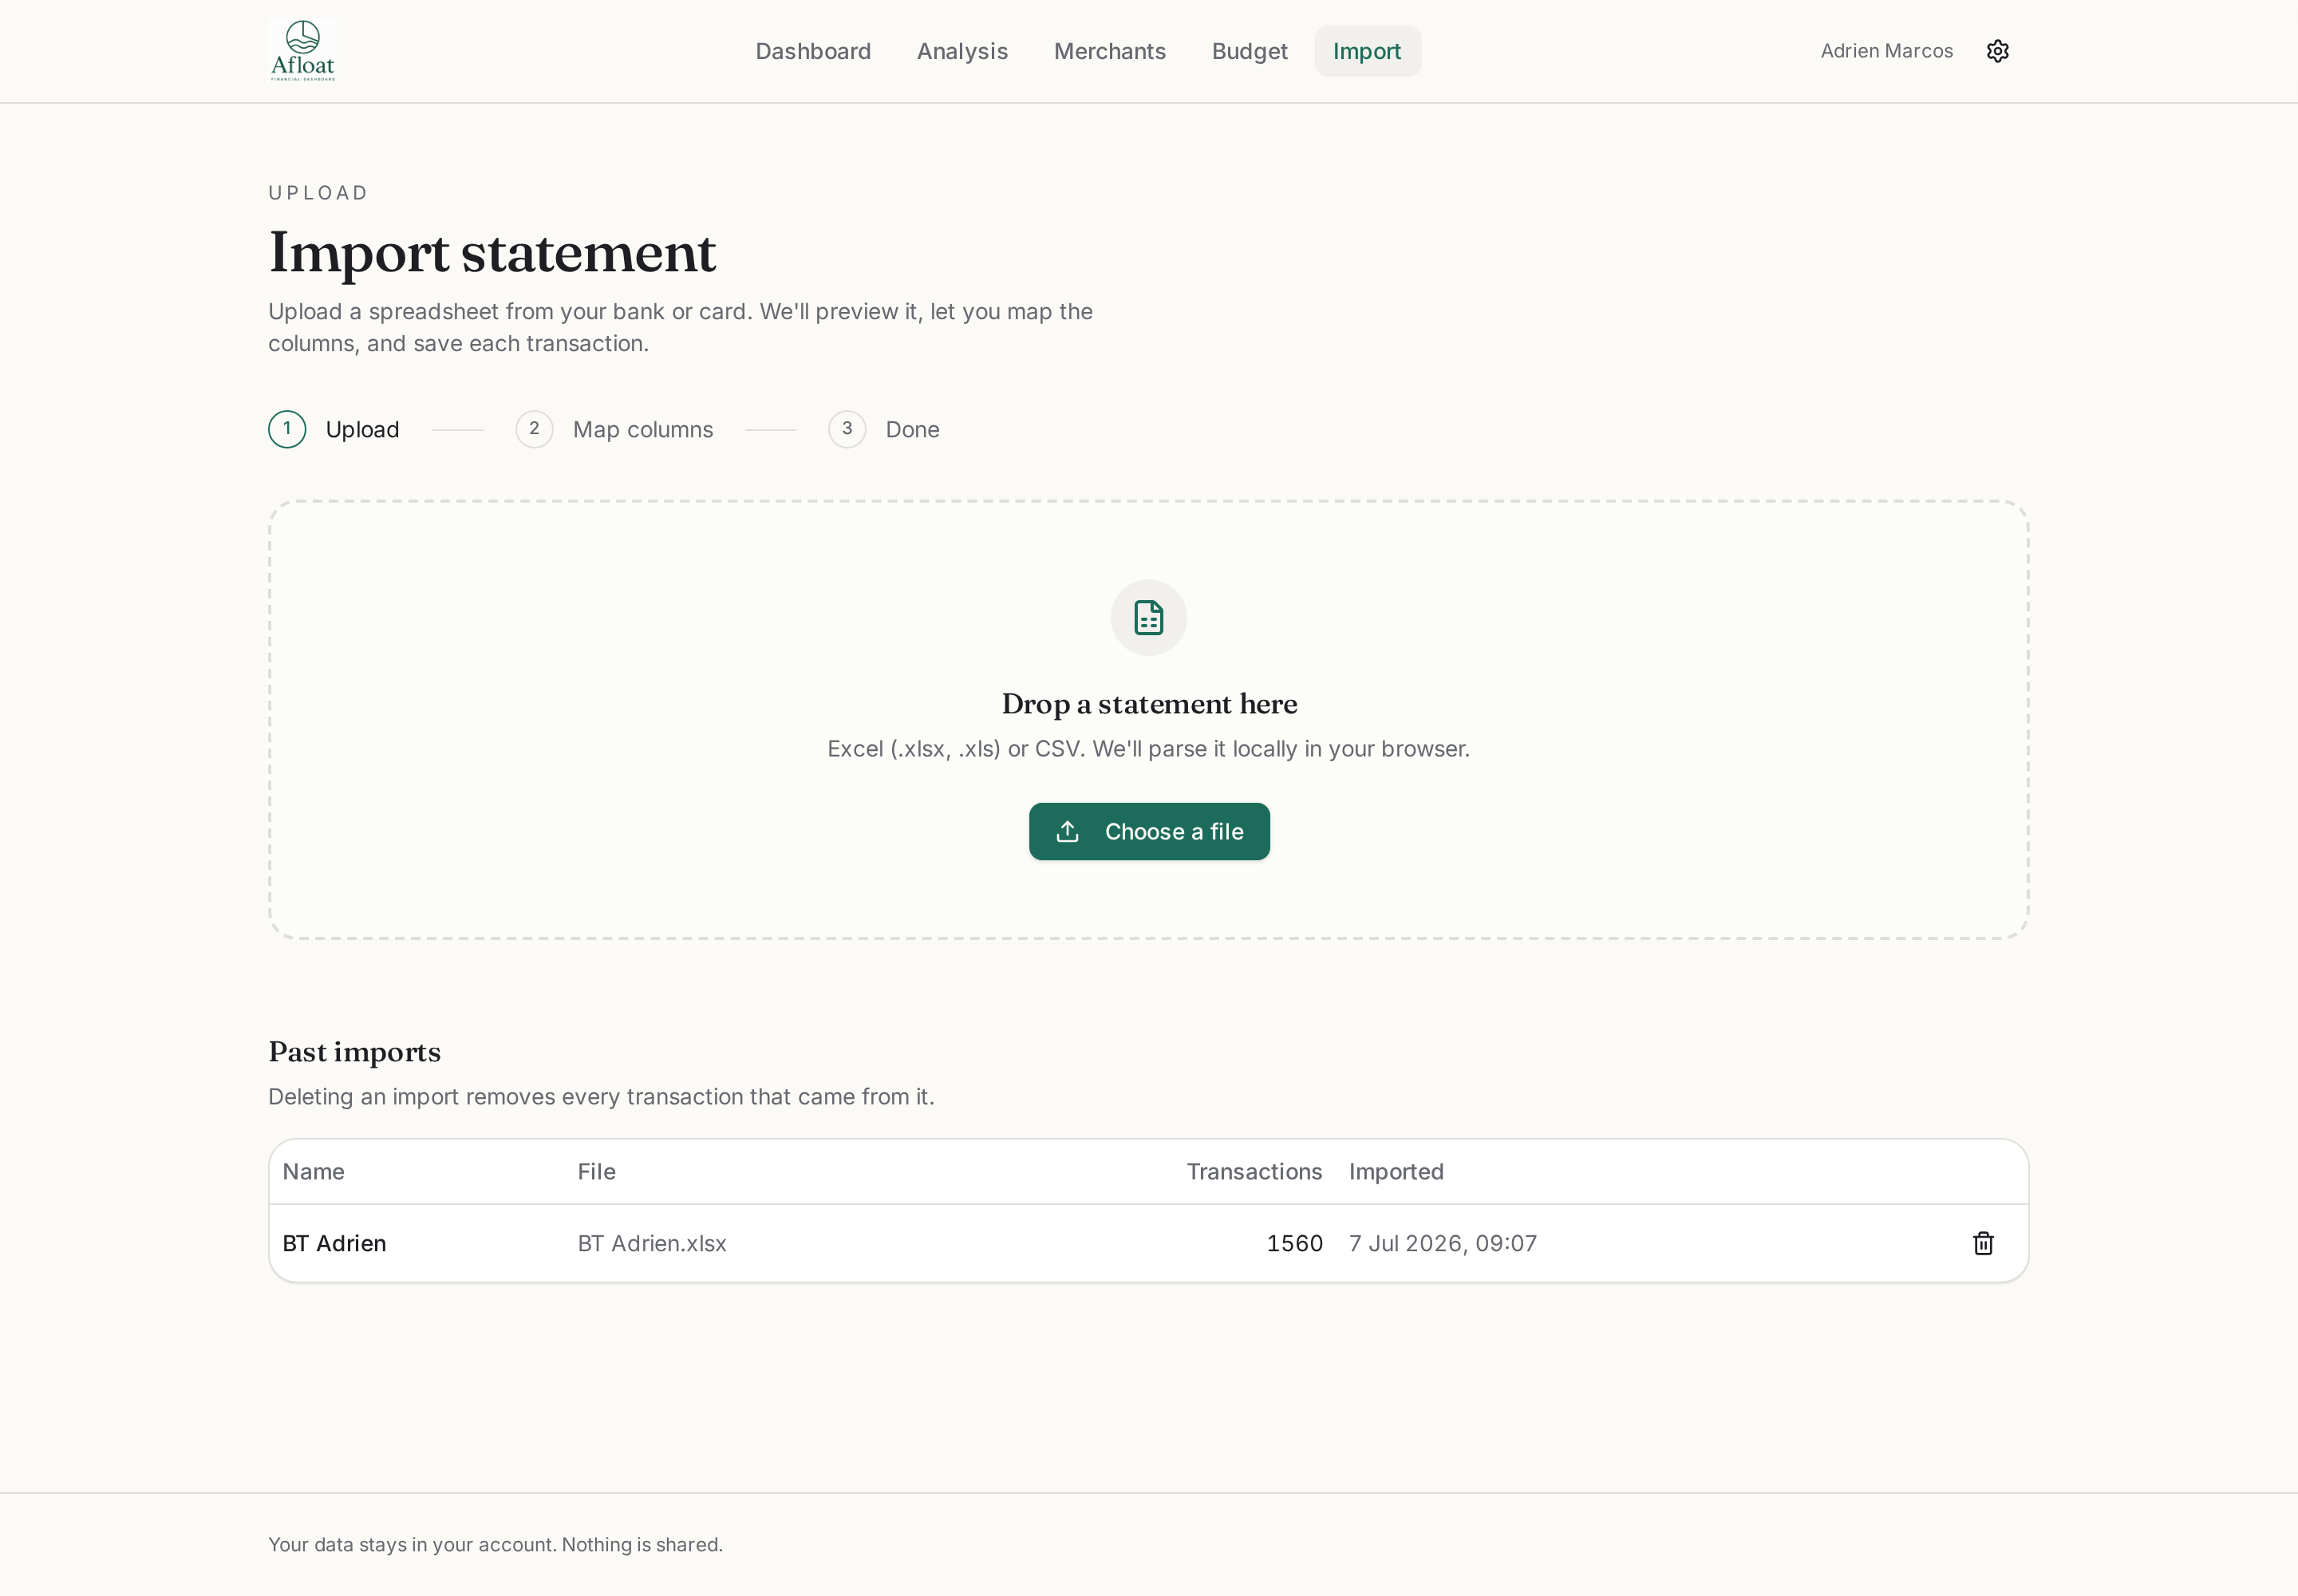This screenshot has height=1596, width=2298.
Task: Click the spreadsheet file icon in drop zone
Action: [1148, 618]
